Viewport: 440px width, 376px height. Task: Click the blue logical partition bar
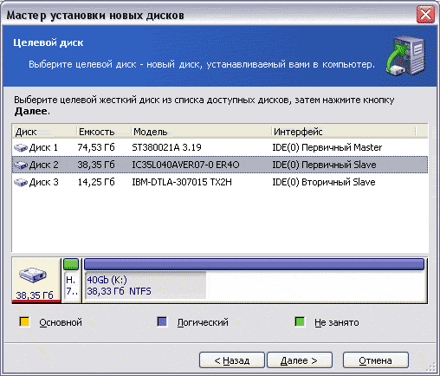coord(254,264)
